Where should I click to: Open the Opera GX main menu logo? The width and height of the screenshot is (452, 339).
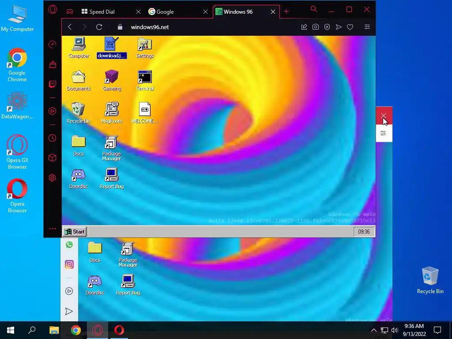pyautogui.click(x=53, y=10)
